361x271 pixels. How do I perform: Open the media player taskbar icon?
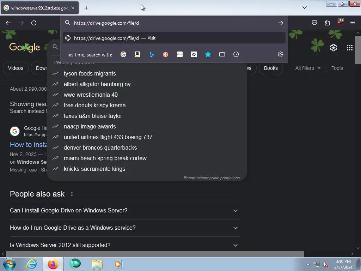[118, 264]
